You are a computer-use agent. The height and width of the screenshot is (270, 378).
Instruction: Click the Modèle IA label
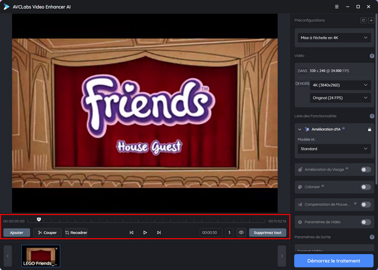(x=306, y=139)
